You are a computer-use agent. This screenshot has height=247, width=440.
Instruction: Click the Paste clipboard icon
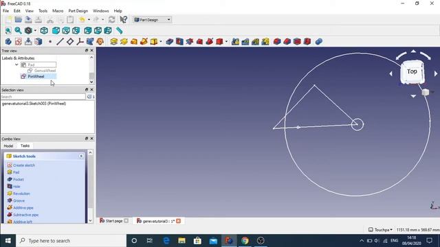click(70, 20)
